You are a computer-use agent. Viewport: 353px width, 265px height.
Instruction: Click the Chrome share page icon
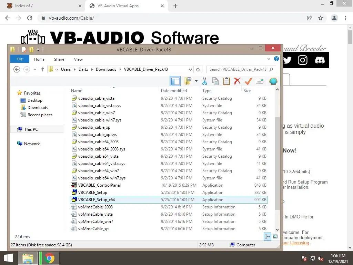310,18
